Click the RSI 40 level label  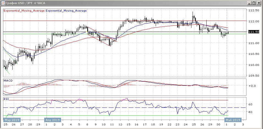click(x=251, y=112)
